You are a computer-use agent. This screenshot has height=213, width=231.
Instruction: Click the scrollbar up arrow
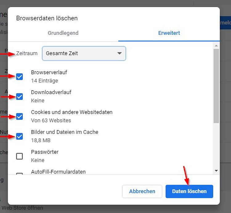(216, 46)
